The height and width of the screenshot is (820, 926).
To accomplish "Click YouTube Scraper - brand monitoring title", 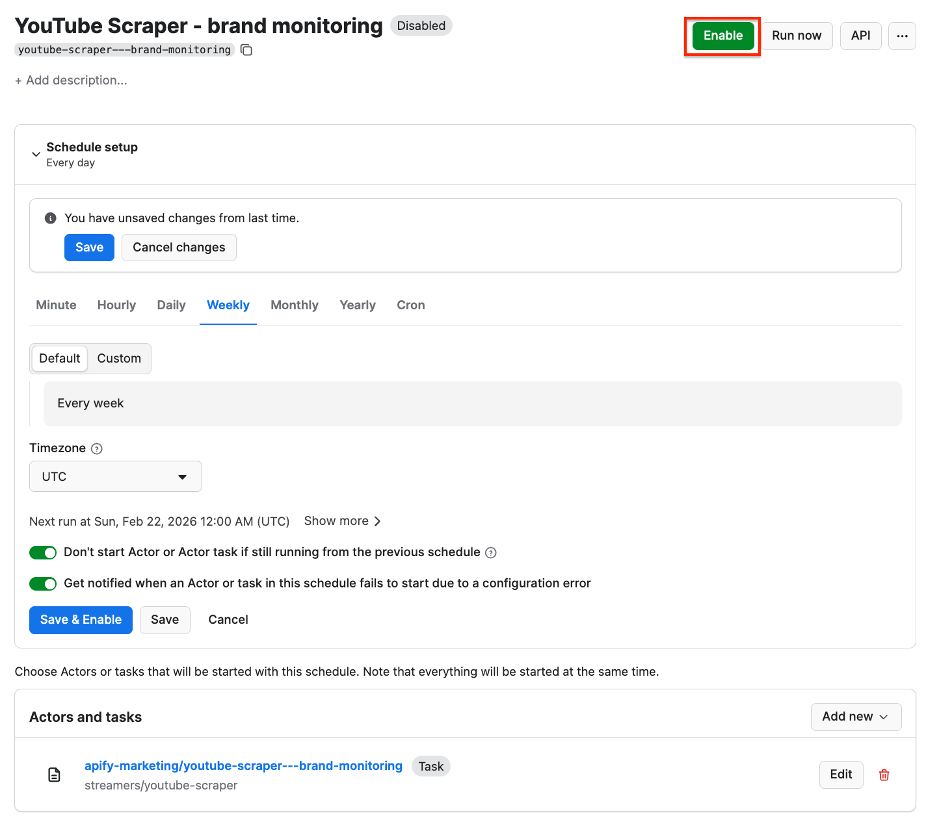I will (199, 26).
